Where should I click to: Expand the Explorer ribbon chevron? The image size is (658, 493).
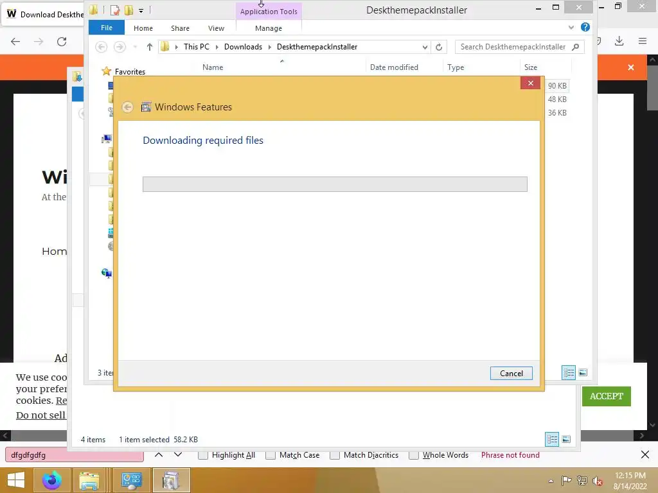coord(571,27)
